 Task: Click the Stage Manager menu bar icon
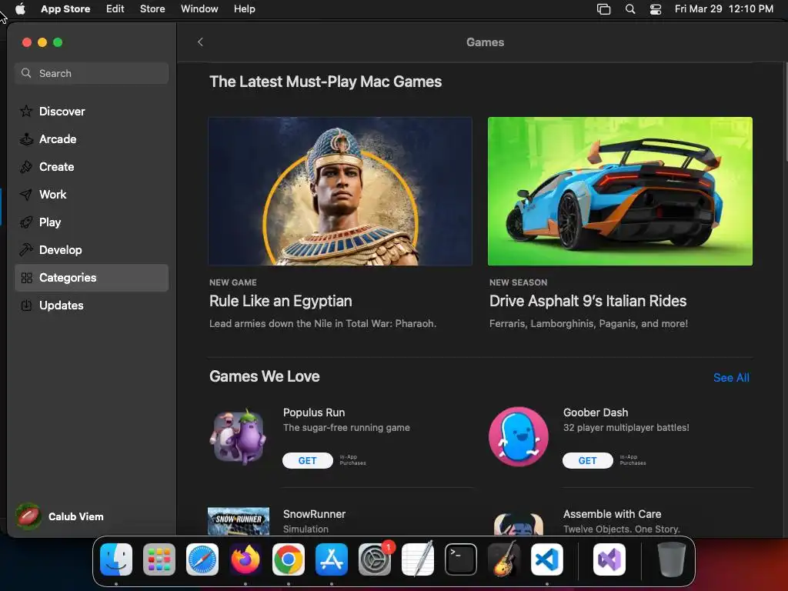point(603,9)
